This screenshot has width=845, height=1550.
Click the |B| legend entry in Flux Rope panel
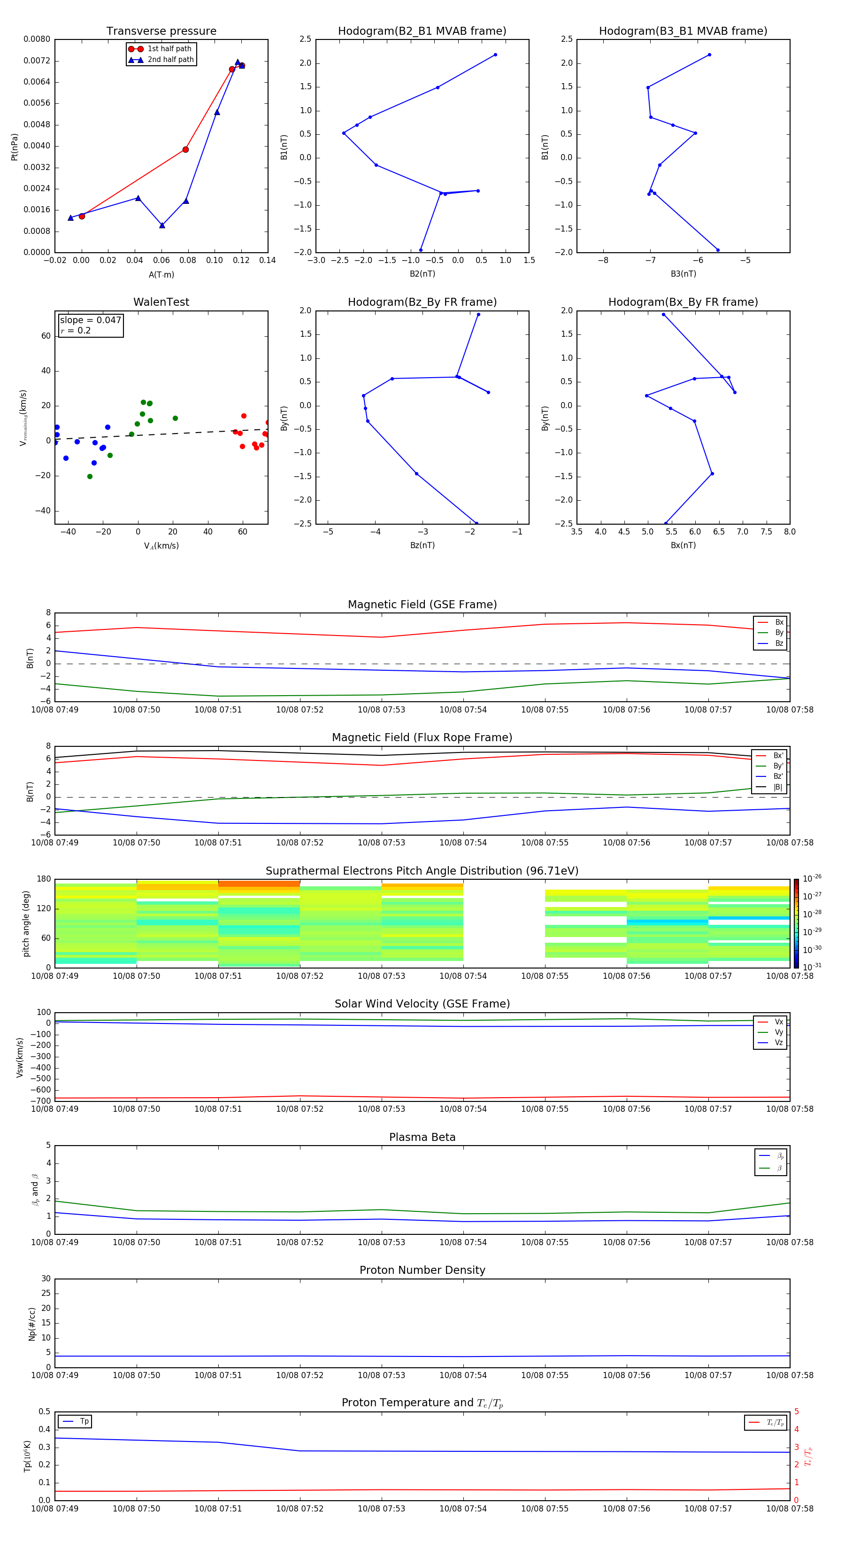(770, 787)
